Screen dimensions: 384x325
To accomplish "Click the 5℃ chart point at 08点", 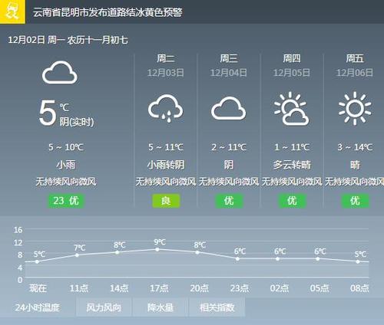I will (358, 261).
